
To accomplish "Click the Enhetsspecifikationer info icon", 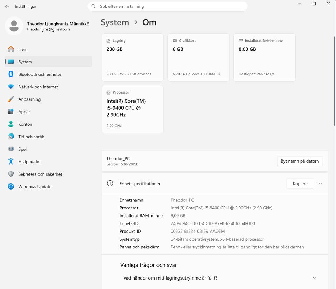I will (110, 184).
